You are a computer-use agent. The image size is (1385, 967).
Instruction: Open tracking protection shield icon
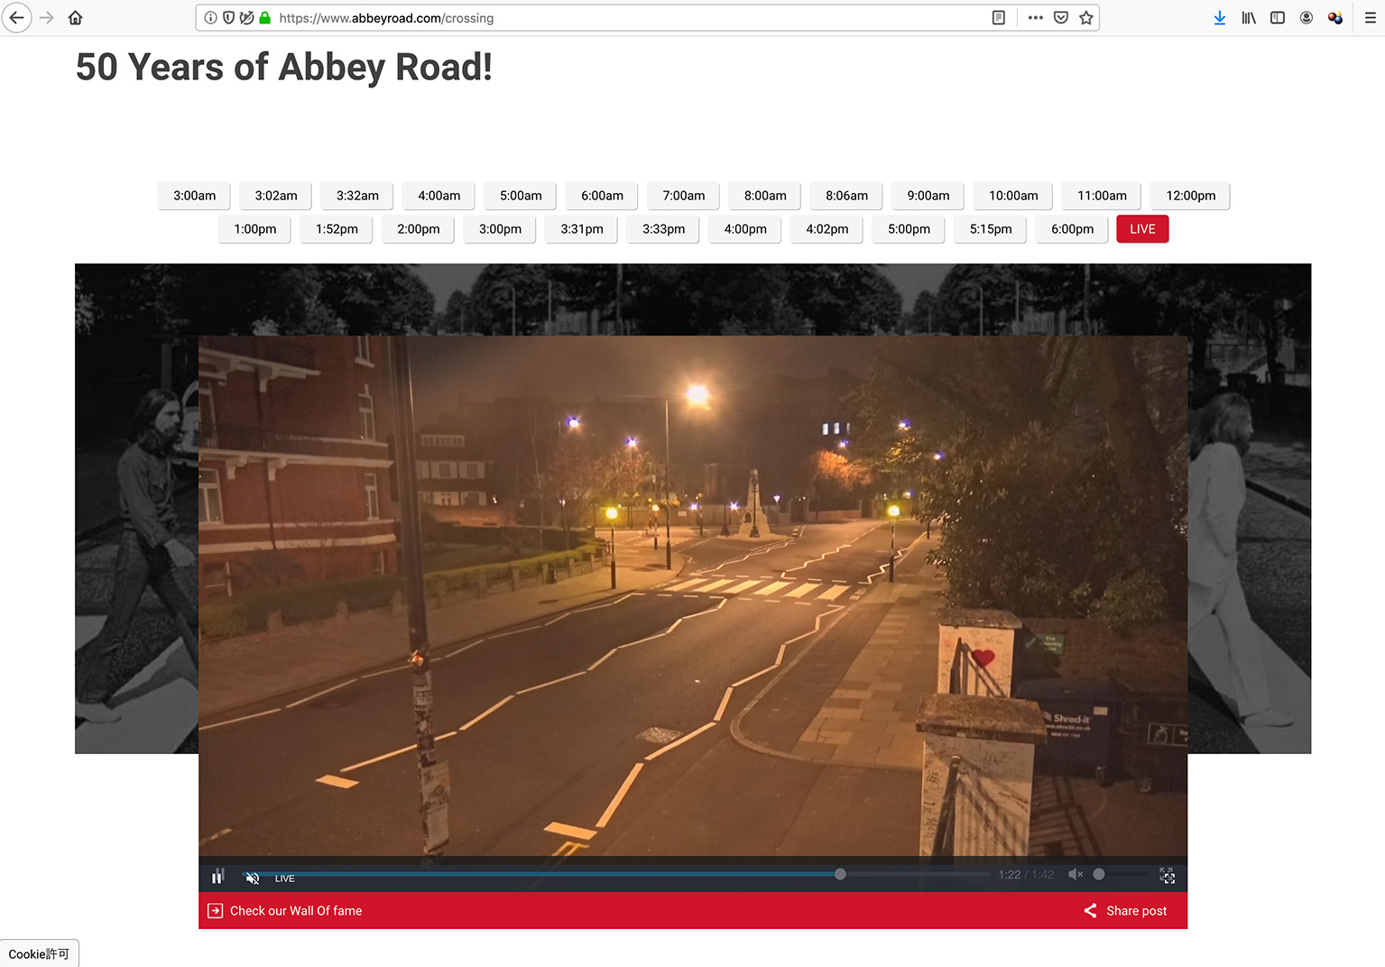coord(228,17)
